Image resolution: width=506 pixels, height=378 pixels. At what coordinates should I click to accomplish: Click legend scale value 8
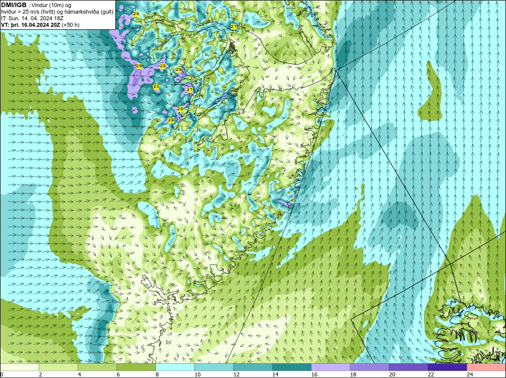(157, 374)
